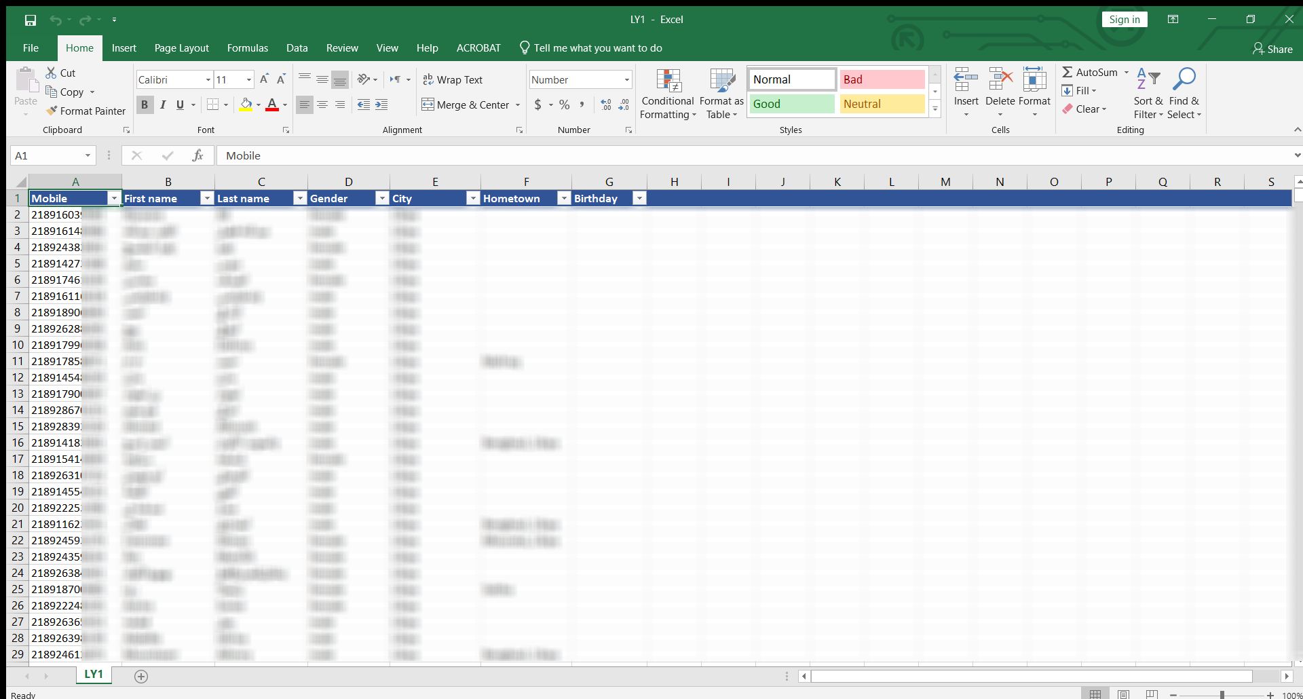1303x699 pixels.
Task: Toggle Merge & Center
Action: tap(466, 105)
